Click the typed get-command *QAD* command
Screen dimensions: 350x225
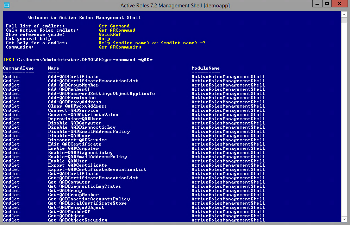coord(129,60)
